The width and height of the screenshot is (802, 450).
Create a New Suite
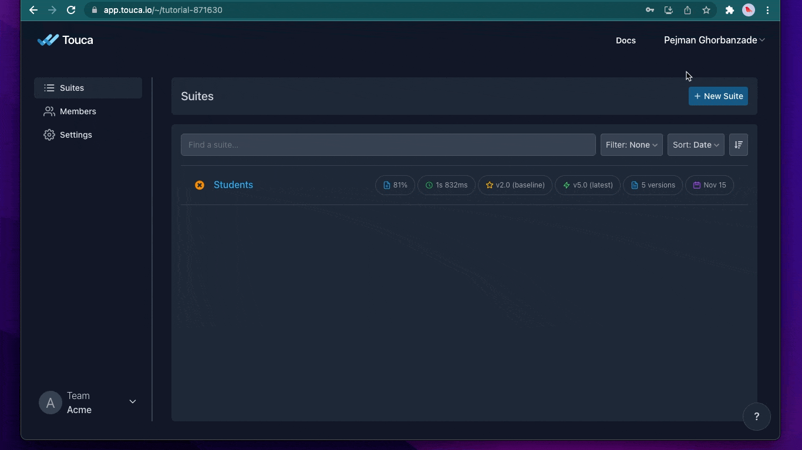click(x=718, y=96)
